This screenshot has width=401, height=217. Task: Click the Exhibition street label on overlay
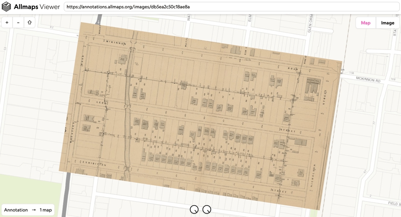click(x=94, y=164)
